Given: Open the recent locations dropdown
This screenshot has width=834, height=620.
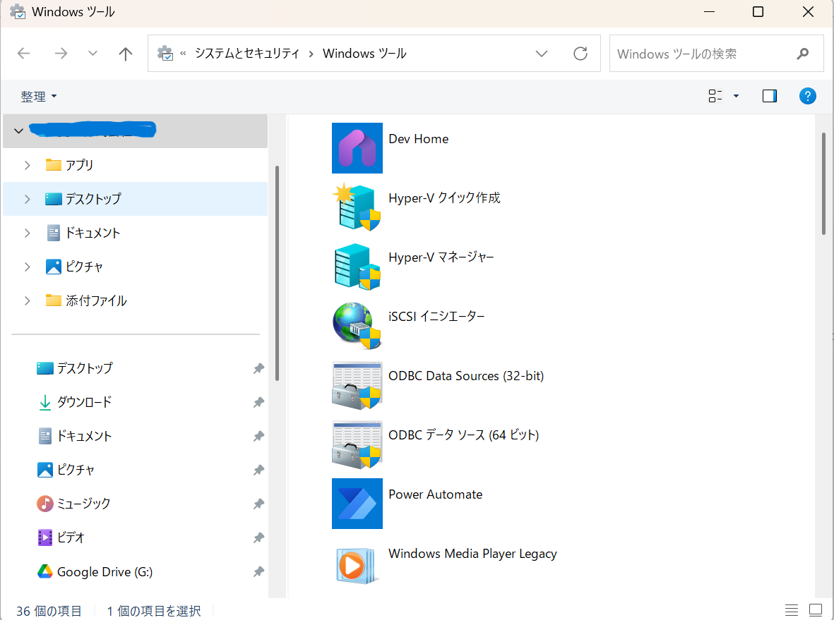Looking at the screenshot, I should pyautogui.click(x=93, y=53).
